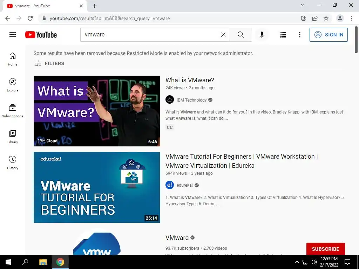The height and width of the screenshot is (269, 359).
Task: Open Windows taskbar search
Action: click(x=25, y=262)
